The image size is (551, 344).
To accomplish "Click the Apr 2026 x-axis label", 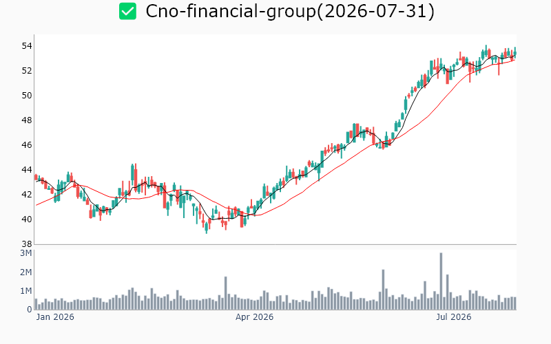I will pyautogui.click(x=254, y=317).
